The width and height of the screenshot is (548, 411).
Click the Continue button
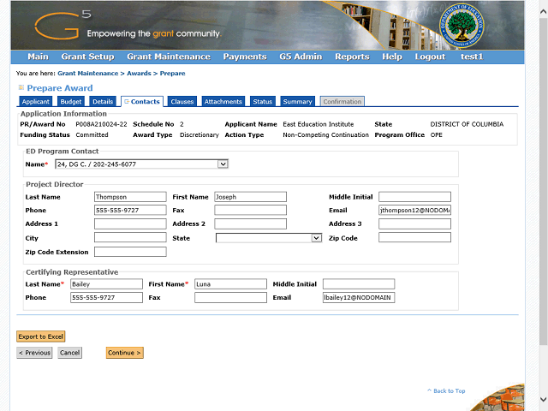point(124,353)
